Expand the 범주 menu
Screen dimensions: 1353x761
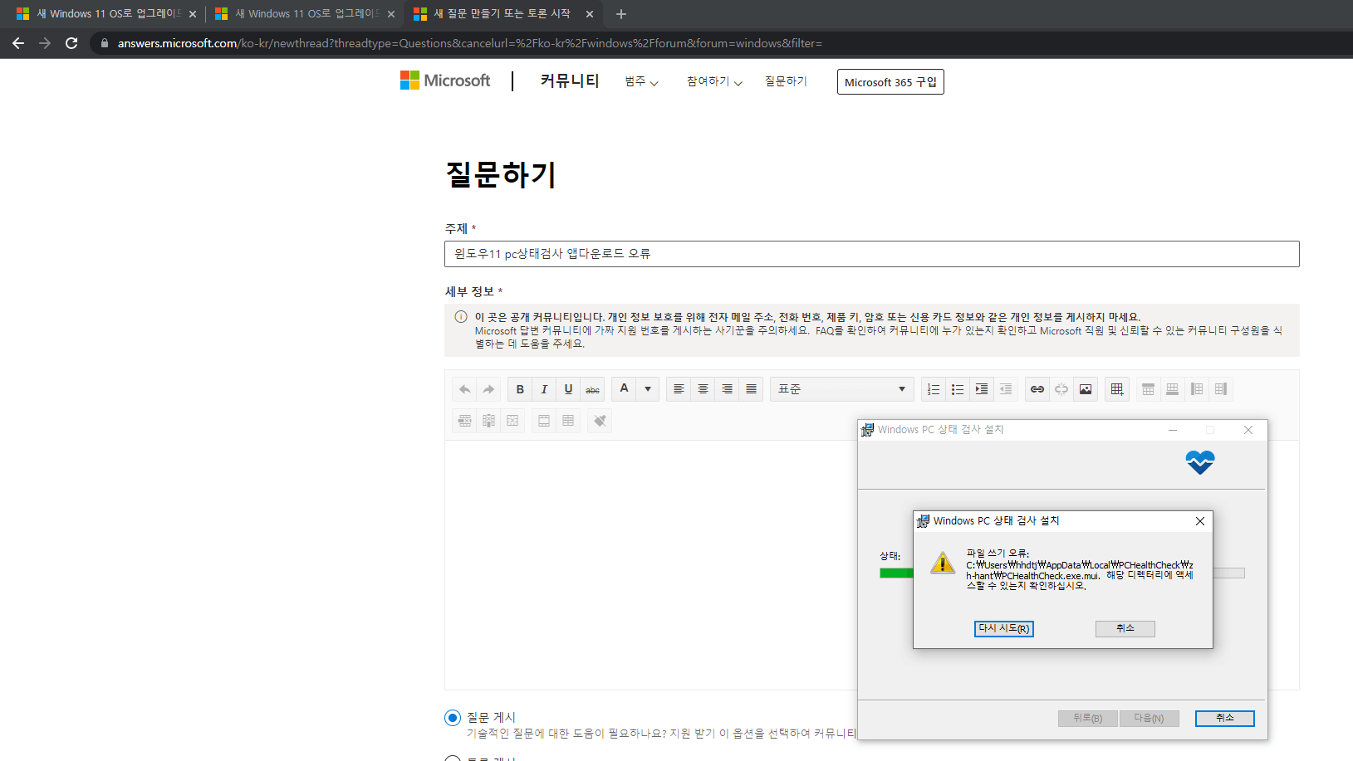click(x=641, y=81)
